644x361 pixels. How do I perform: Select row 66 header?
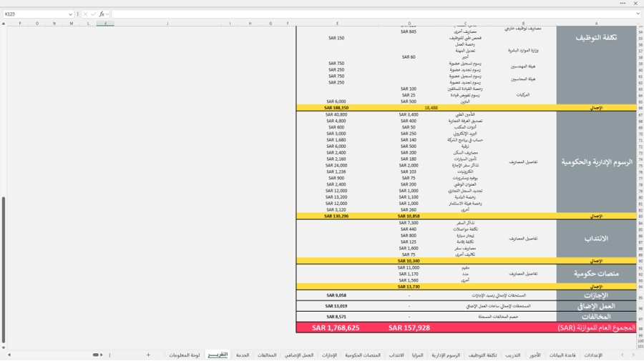(640, 108)
